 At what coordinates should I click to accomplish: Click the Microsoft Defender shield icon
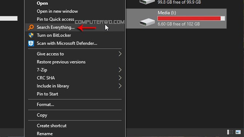point(31,43)
